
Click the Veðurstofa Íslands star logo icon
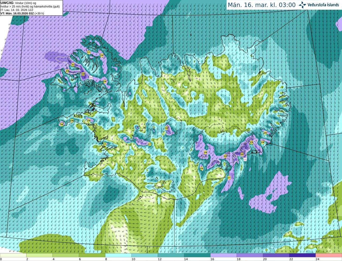[x=302, y=5]
